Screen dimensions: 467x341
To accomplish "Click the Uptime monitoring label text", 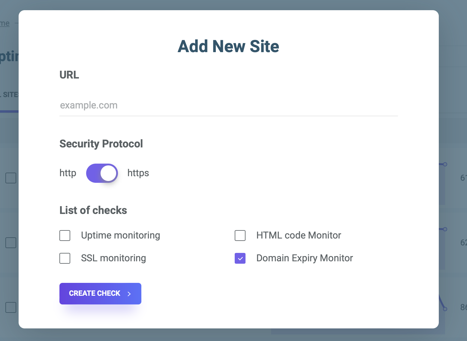I will [120, 236].
